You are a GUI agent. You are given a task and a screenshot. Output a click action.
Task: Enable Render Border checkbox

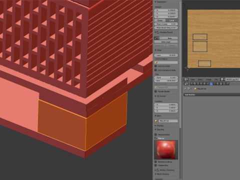point(155,91)
